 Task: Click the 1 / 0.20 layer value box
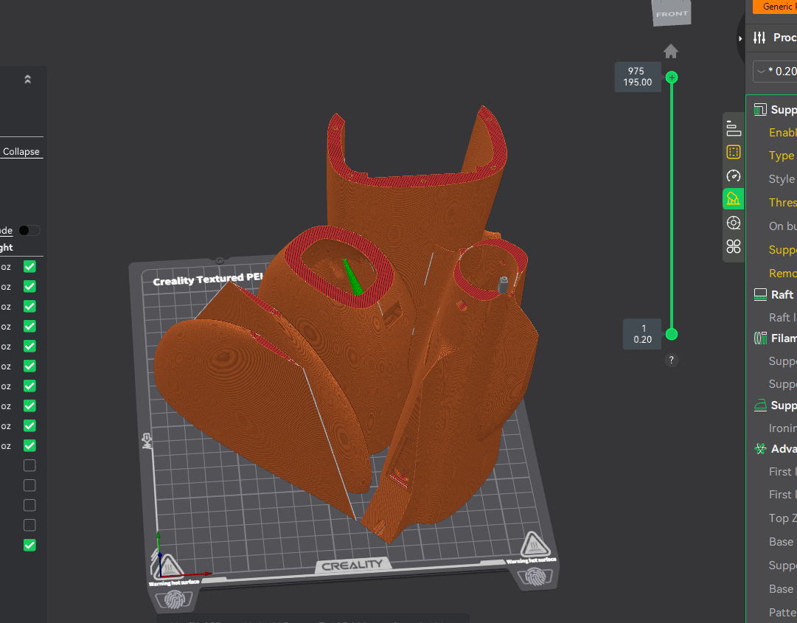(642, 334)
